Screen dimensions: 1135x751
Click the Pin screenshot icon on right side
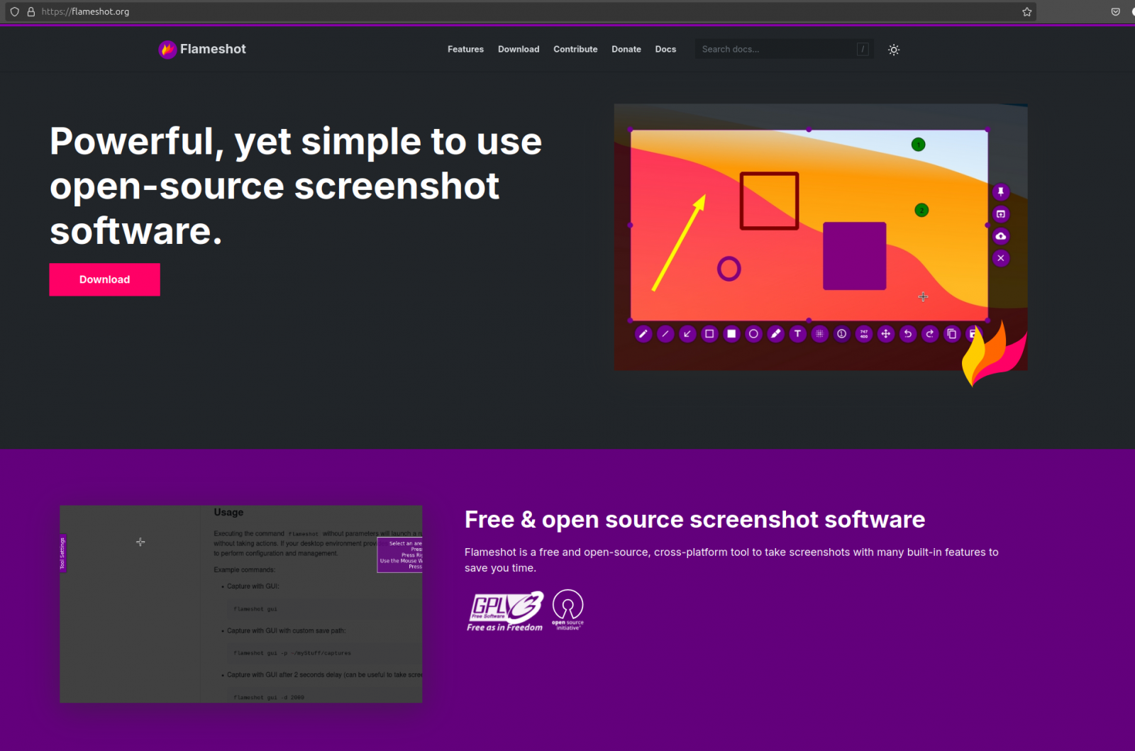click(x=1001, y=192)
